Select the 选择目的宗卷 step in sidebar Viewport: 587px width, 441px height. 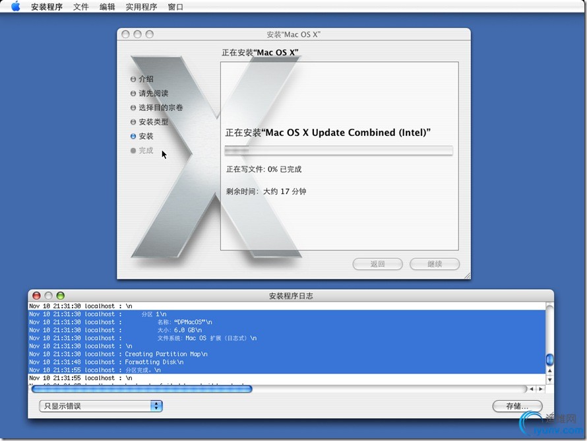pyautogui.click(x=160, y=108)
